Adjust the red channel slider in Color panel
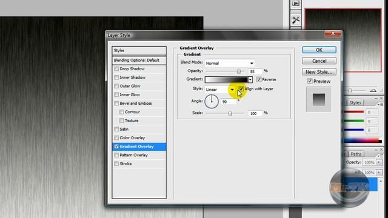This screenshot has width=388, height=218. (x=354, y=112)
